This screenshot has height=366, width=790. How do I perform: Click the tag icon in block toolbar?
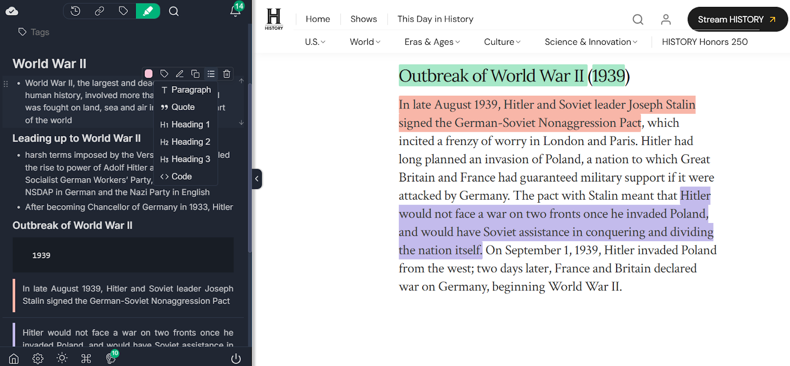tap(164, 73)
